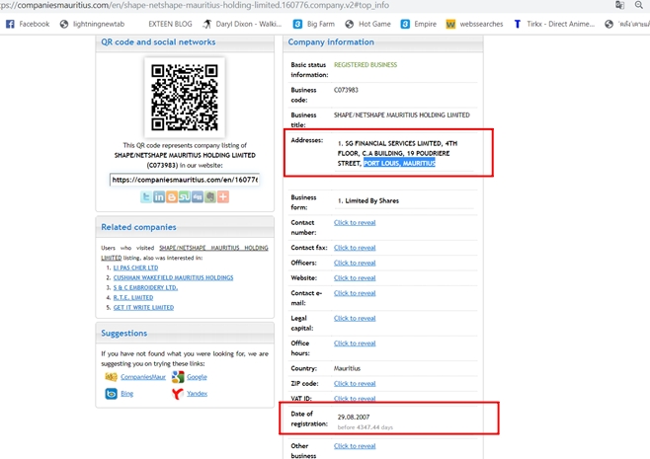Click the listing URL text field

185,180
